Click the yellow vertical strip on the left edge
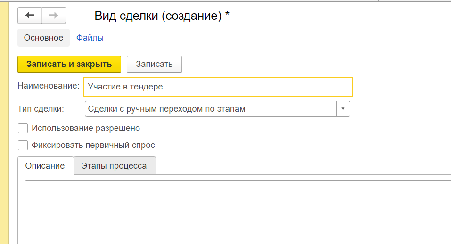451x244 pixels. (x=4, y=123)
